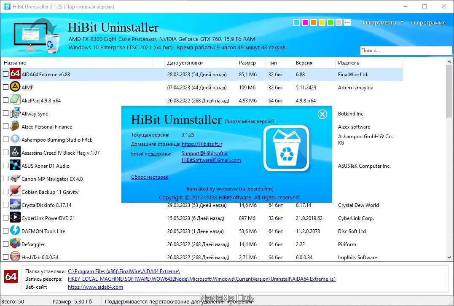Tick the AkelPad 4.9.8-x64 checkbox

pos(5,100)
